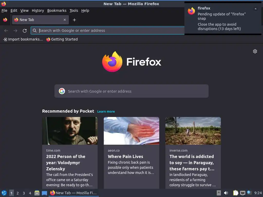The width and height of the screenshot is (263, 197).
Task: Click the magnifier icon in the address bar
Action: [35, 31]
